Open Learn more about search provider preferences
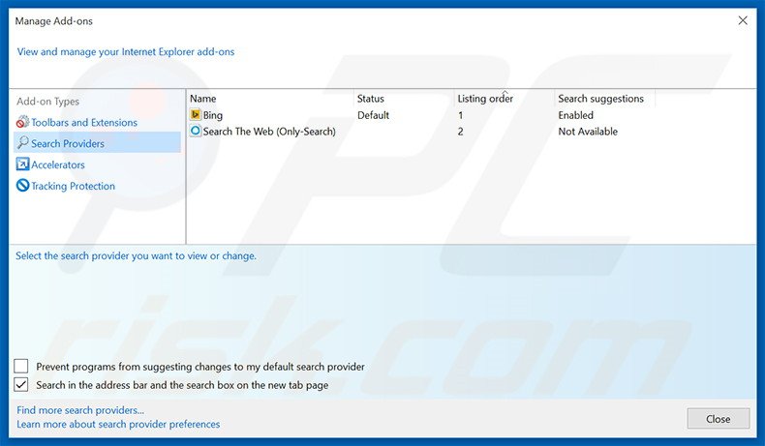Screen dimensions: 765x446 118,424
